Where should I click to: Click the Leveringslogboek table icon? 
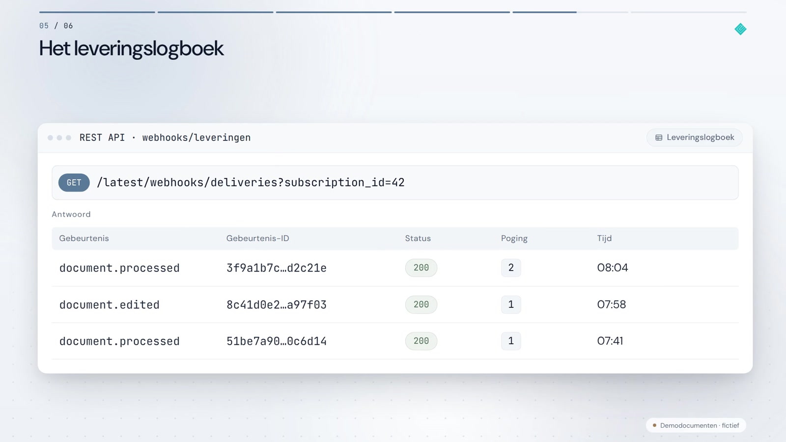pos(659,138)
